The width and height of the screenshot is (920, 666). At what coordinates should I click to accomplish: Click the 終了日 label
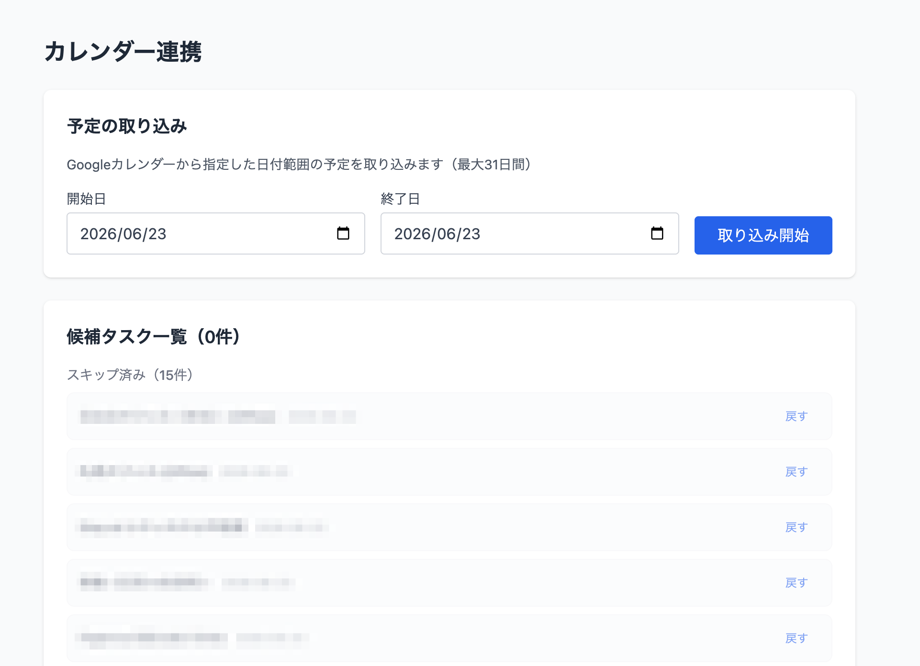(400, 199)
